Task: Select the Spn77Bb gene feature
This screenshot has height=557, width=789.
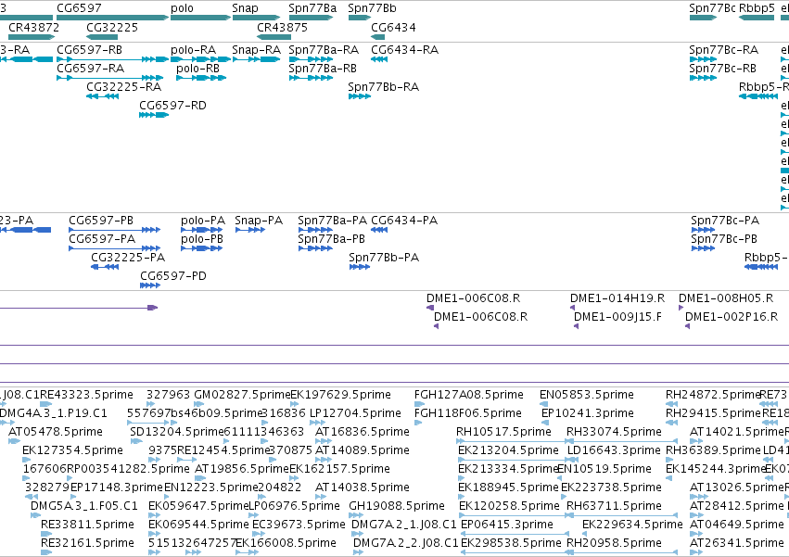Action: [x=360, y=18]
